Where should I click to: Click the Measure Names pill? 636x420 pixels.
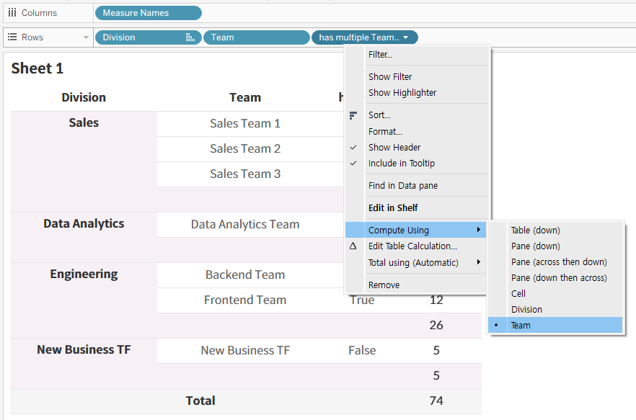point(148,13)
